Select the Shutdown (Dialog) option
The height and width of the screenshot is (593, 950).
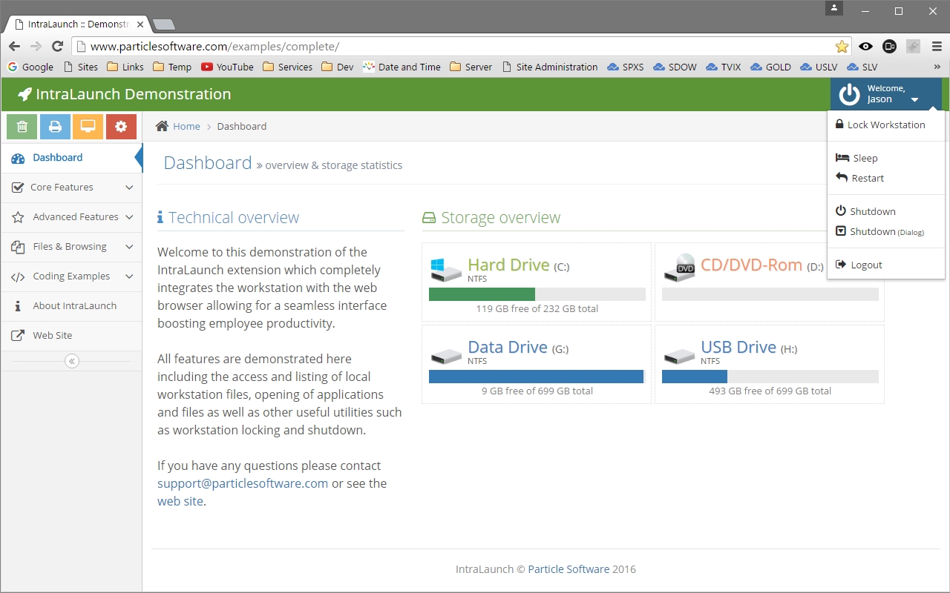tap(886, 231)
